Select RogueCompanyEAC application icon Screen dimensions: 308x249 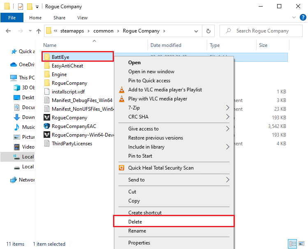47,126
